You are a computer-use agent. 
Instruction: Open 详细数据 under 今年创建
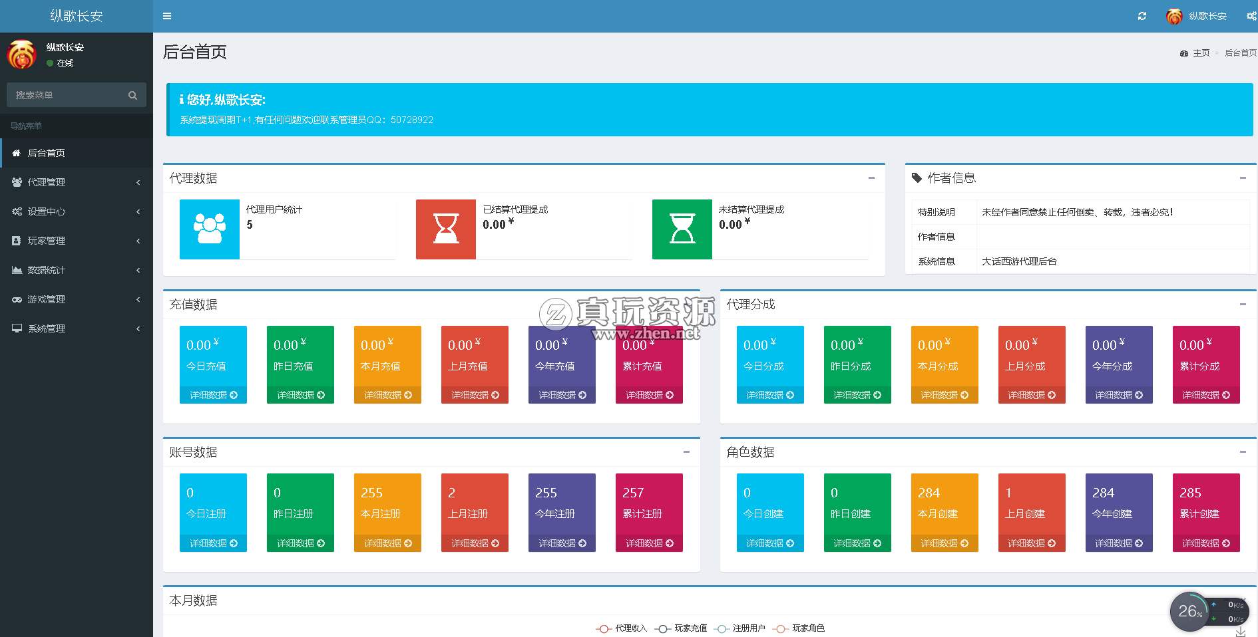click(x=1119, y=543)
